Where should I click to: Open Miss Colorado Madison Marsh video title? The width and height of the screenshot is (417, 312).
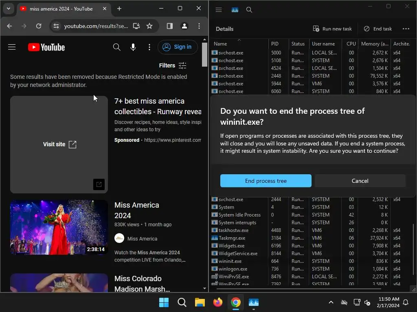click(142, 284)
